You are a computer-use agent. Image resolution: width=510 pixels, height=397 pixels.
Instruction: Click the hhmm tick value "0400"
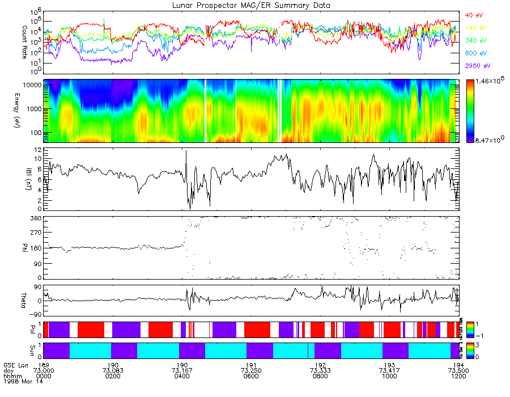pyautogui.click(x=182, y=376)
